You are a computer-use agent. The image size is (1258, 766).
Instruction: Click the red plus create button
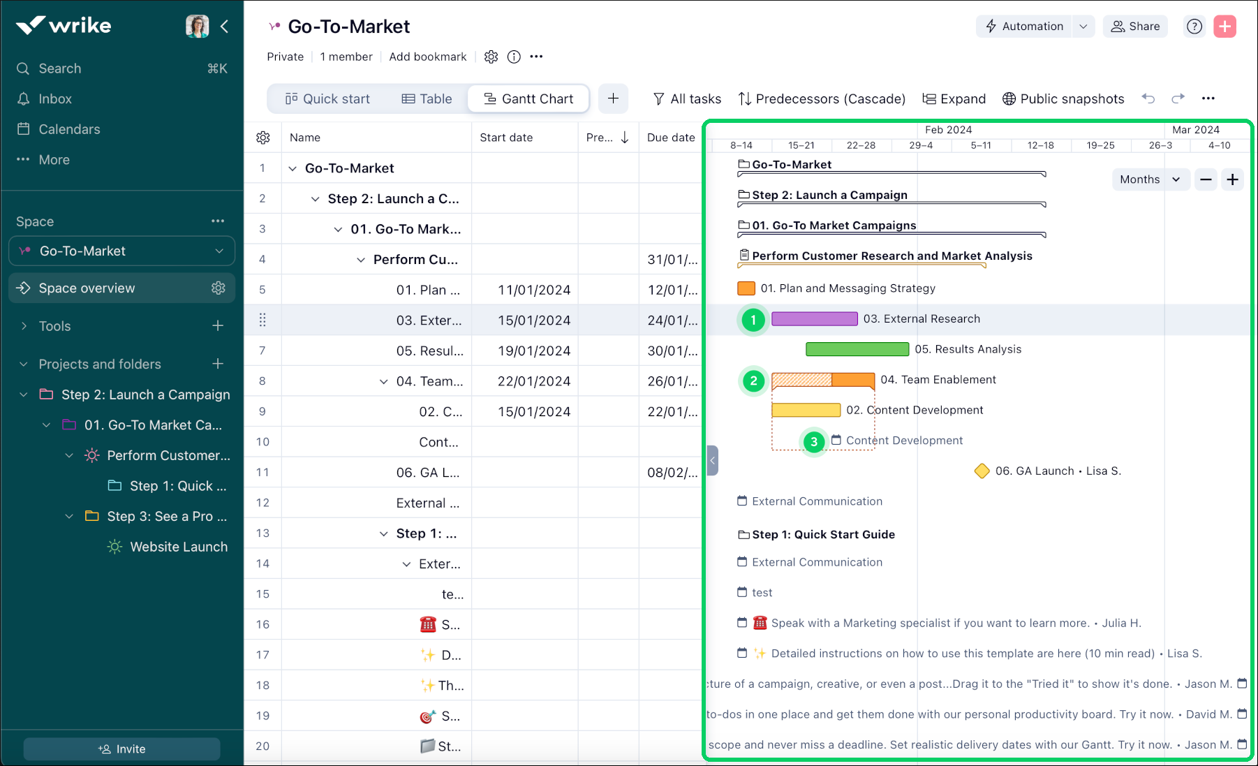pos(1224,27)
